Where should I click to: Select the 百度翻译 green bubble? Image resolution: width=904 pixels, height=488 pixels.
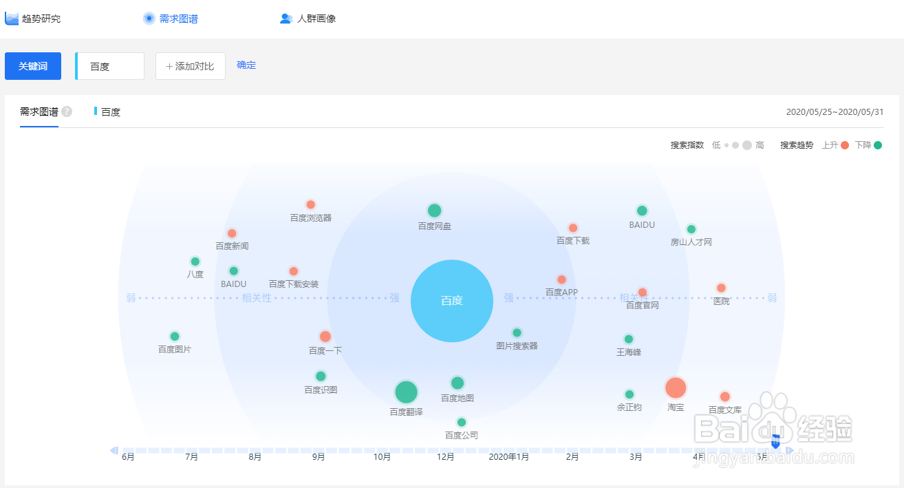[x=406, y=392]
